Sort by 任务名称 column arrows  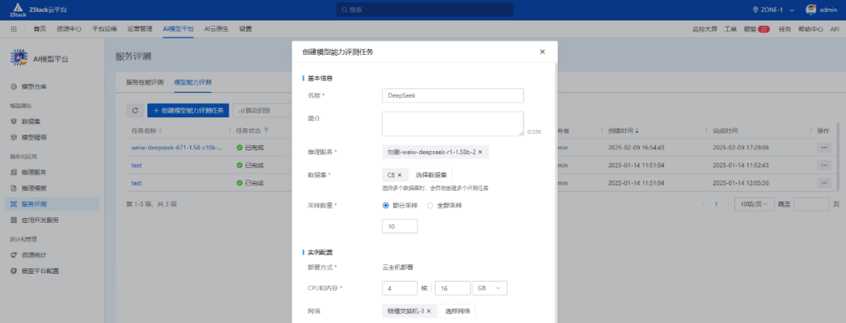[160, 131]
